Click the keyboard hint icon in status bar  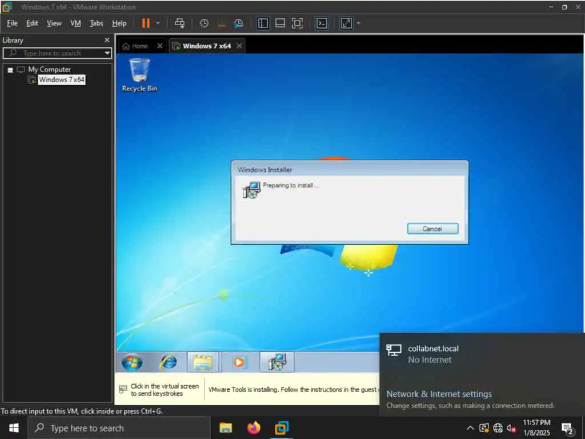click(123, 389)
